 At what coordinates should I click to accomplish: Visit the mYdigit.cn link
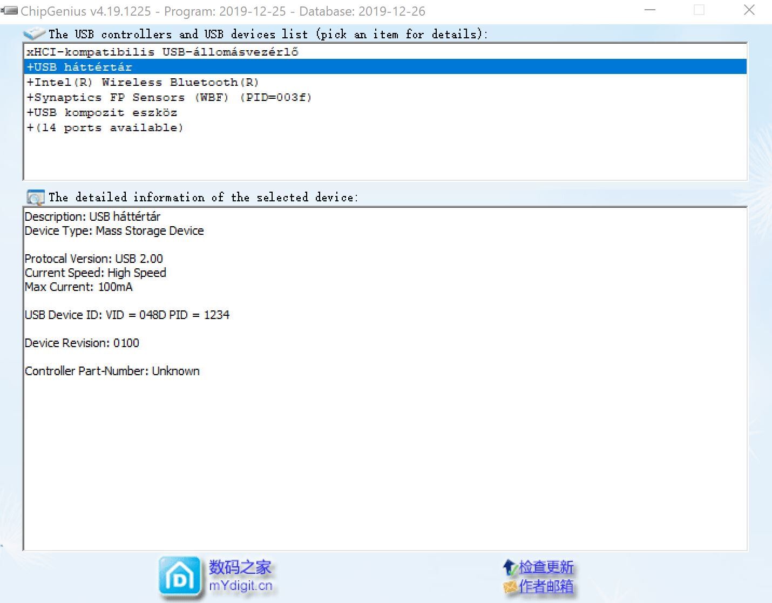pos(241,586)
